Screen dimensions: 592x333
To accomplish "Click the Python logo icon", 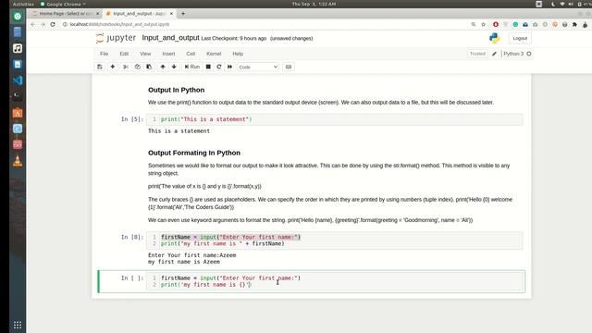I will pyautogui.click(x=494, y=38).
